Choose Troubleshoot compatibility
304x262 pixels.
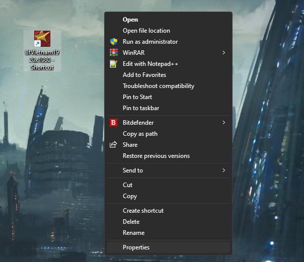pos(159,86)
